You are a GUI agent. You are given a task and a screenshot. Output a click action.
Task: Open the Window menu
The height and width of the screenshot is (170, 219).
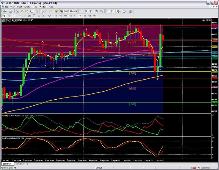pos(43,7)
